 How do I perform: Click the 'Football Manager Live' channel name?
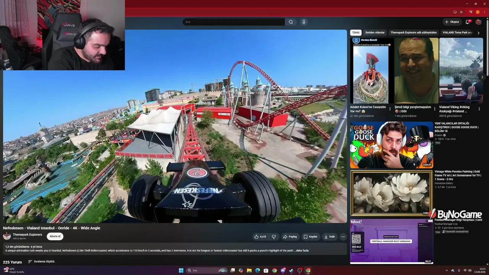click(446, 224)
